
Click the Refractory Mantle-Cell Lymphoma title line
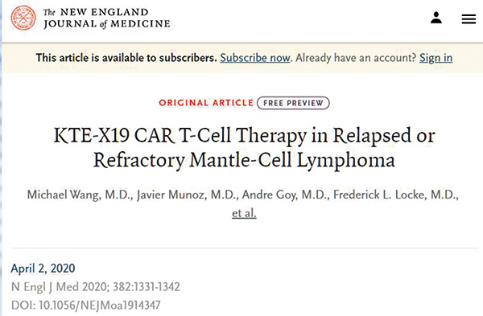[x=244, y=160]
